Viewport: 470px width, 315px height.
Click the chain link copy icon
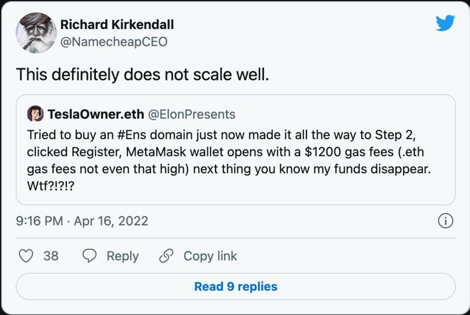click(x=166, y=256)
